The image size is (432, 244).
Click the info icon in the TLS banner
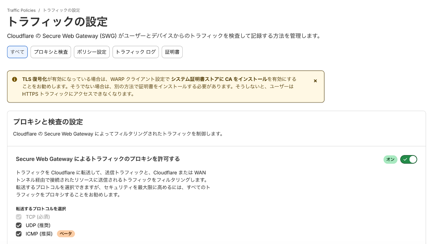(x=15, y=79)
